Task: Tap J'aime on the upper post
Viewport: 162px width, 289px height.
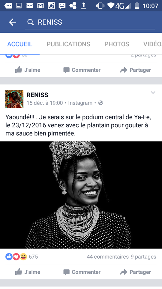Action: (x=28, y=70)
